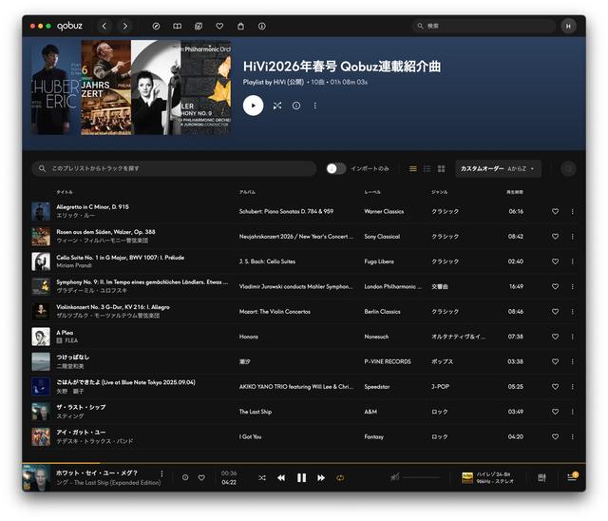Open favorites heart icon in top toolbar
The image size is (608, 521).
click(x=219, y=26)
